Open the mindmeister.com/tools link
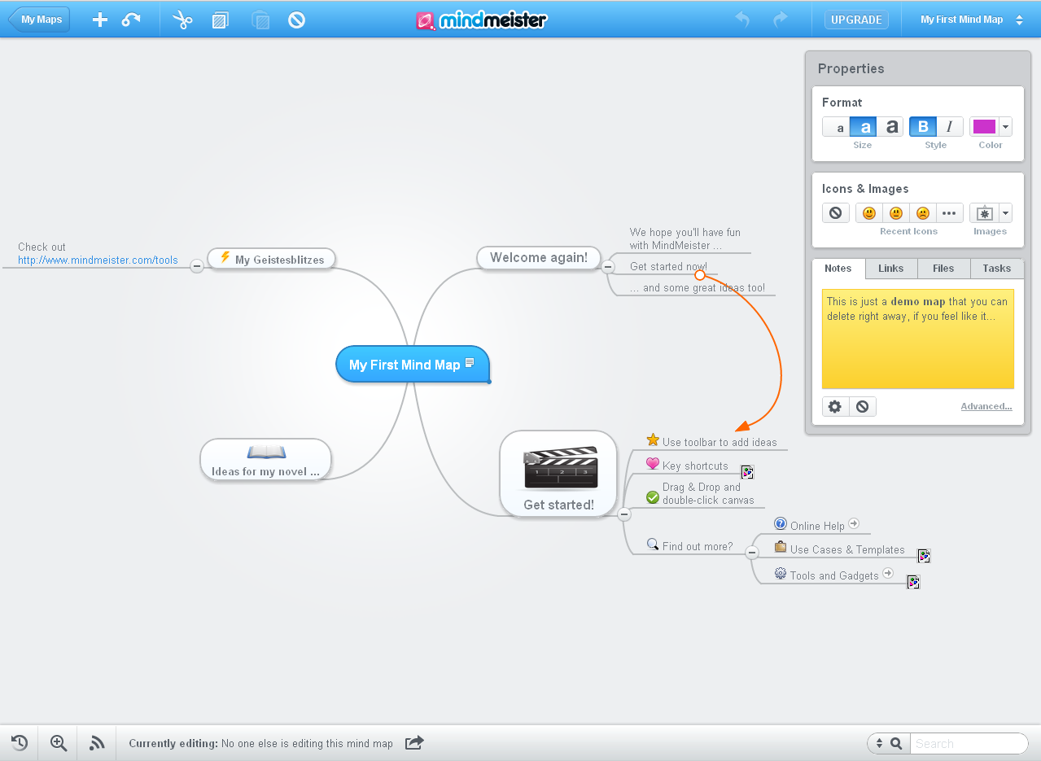Screen dimensions: 1041x761 pos(98,260)
